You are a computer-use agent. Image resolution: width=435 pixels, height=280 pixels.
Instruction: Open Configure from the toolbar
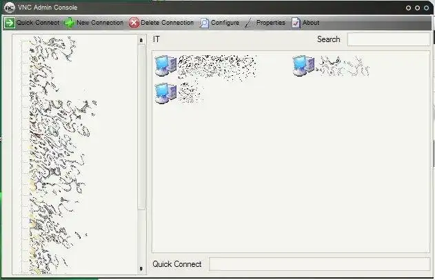pos(225,23)
